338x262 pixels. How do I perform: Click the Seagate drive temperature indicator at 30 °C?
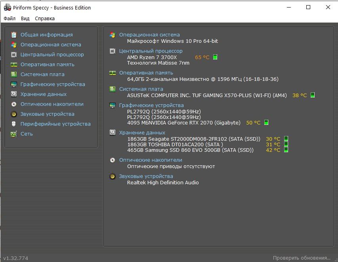[x=286, y=138]
